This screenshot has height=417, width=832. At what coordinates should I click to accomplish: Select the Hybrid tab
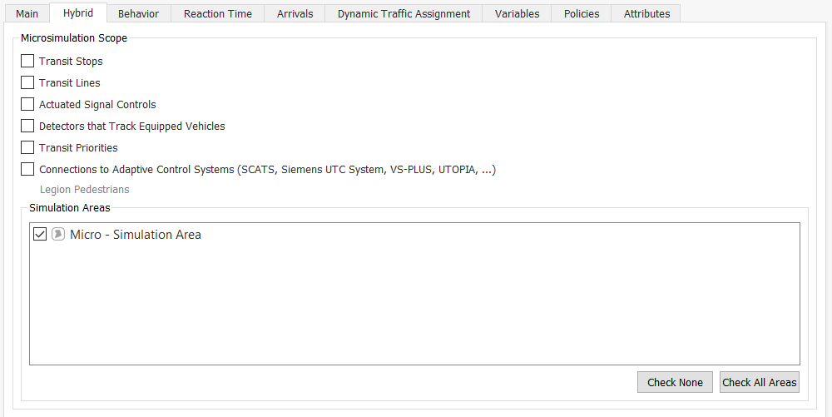(78, 13)
